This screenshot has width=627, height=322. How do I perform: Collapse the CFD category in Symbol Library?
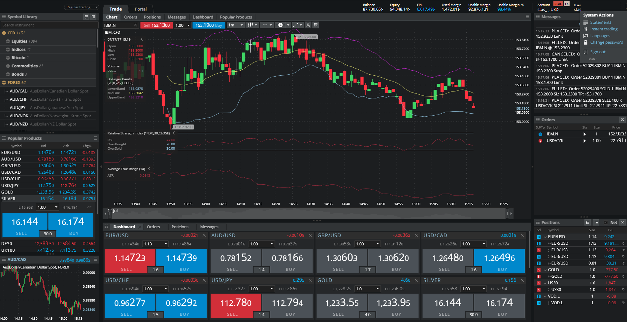pos(4,33)
